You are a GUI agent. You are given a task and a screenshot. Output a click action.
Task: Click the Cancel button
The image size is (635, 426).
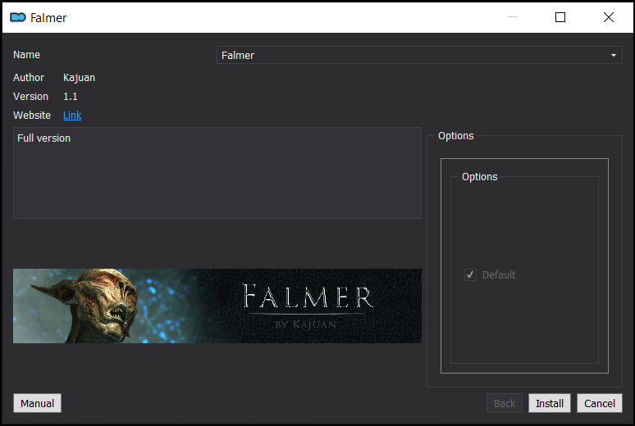click(600, 403)
